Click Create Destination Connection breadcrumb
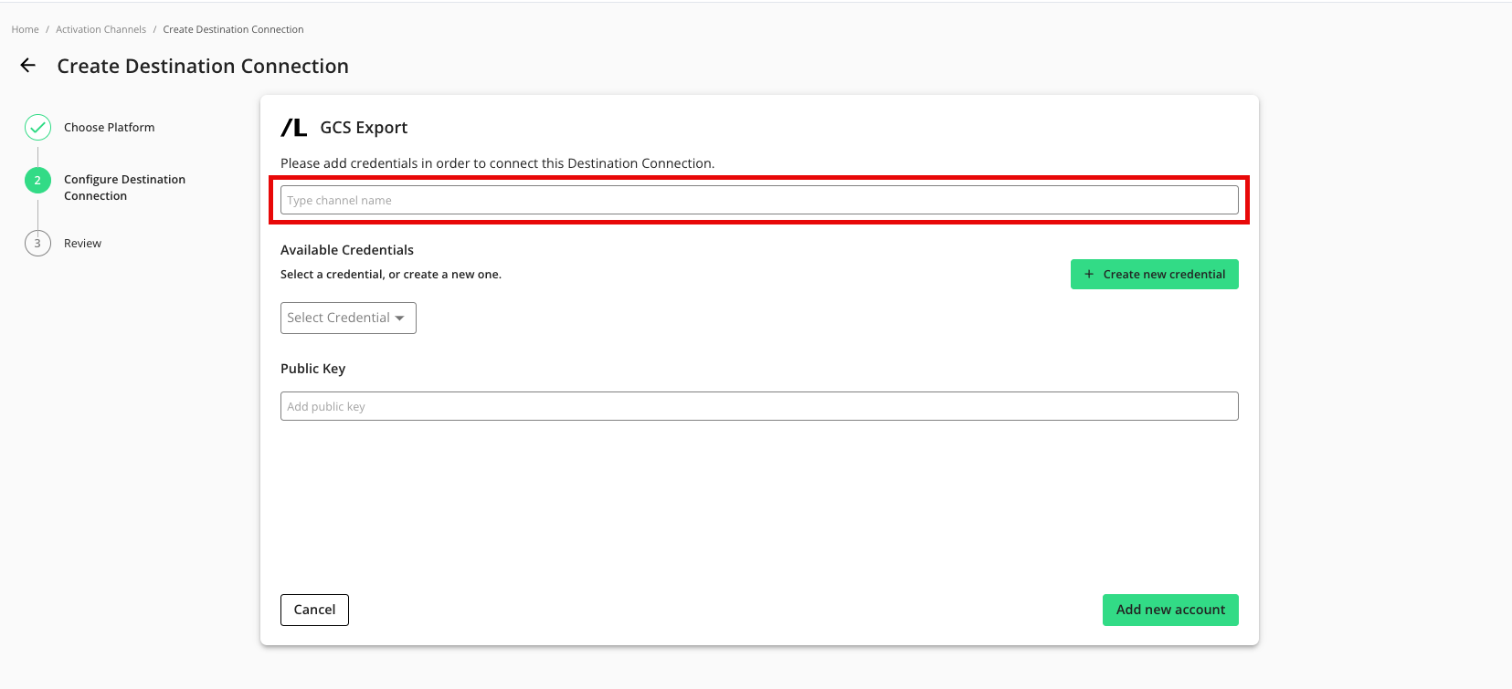The height and width of the screenshot is (689, 1512). click(233, 30)
